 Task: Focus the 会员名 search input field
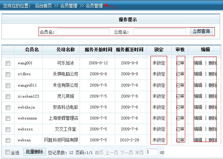83,31
